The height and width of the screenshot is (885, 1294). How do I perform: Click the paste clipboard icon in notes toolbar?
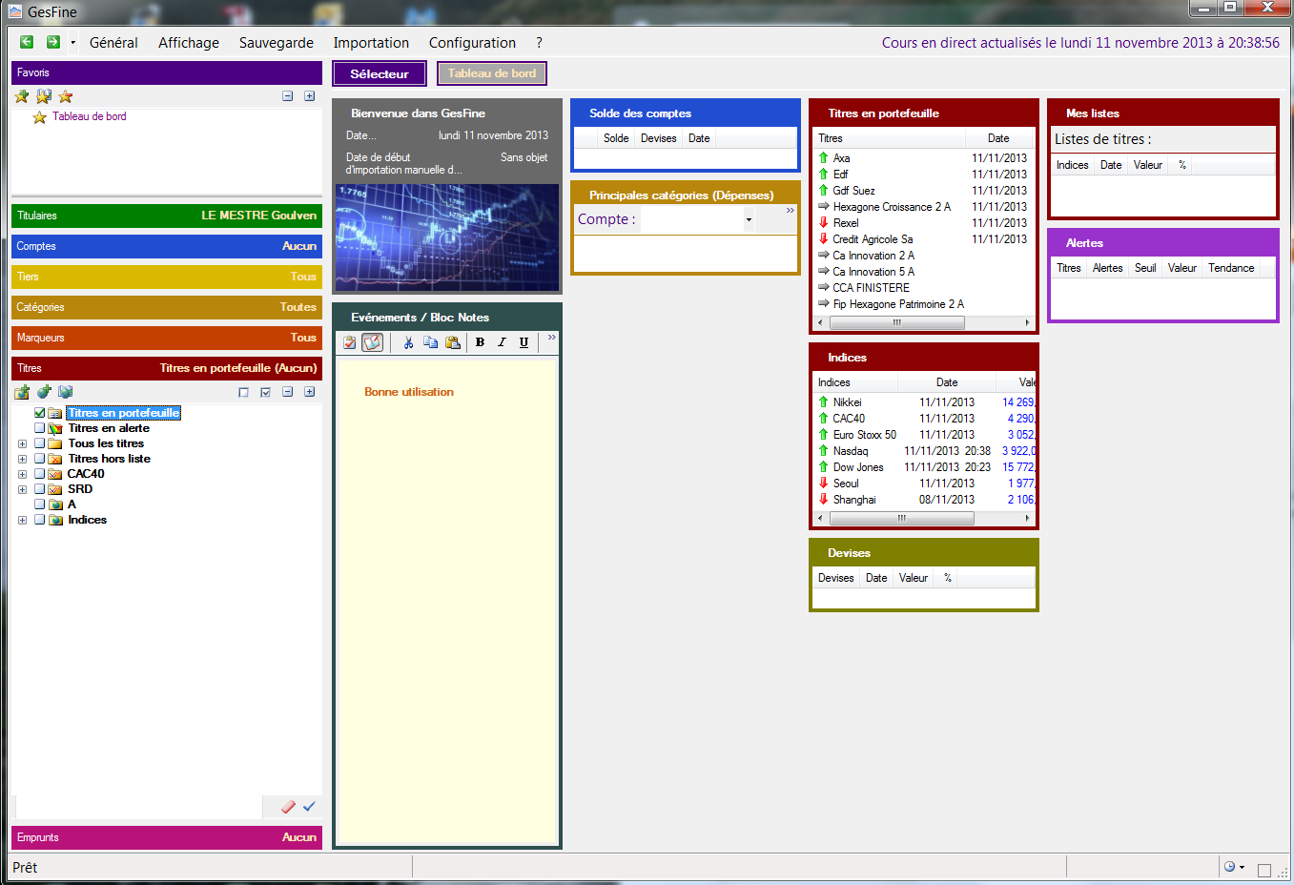point(453,342)
